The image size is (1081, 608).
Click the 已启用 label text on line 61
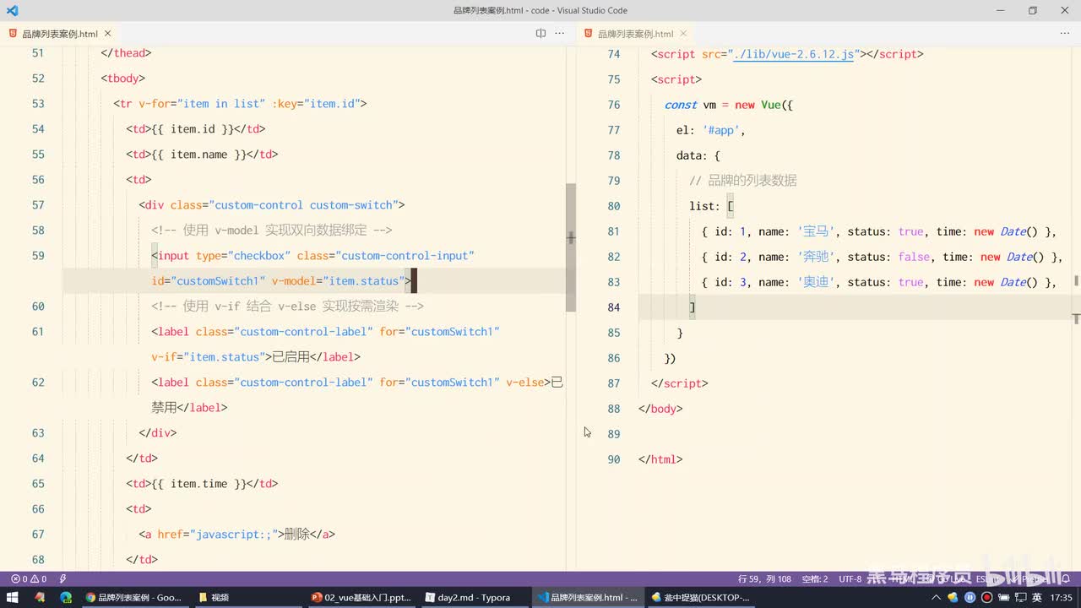point(291,357)
